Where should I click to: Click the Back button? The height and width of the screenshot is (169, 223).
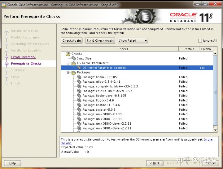155,163
